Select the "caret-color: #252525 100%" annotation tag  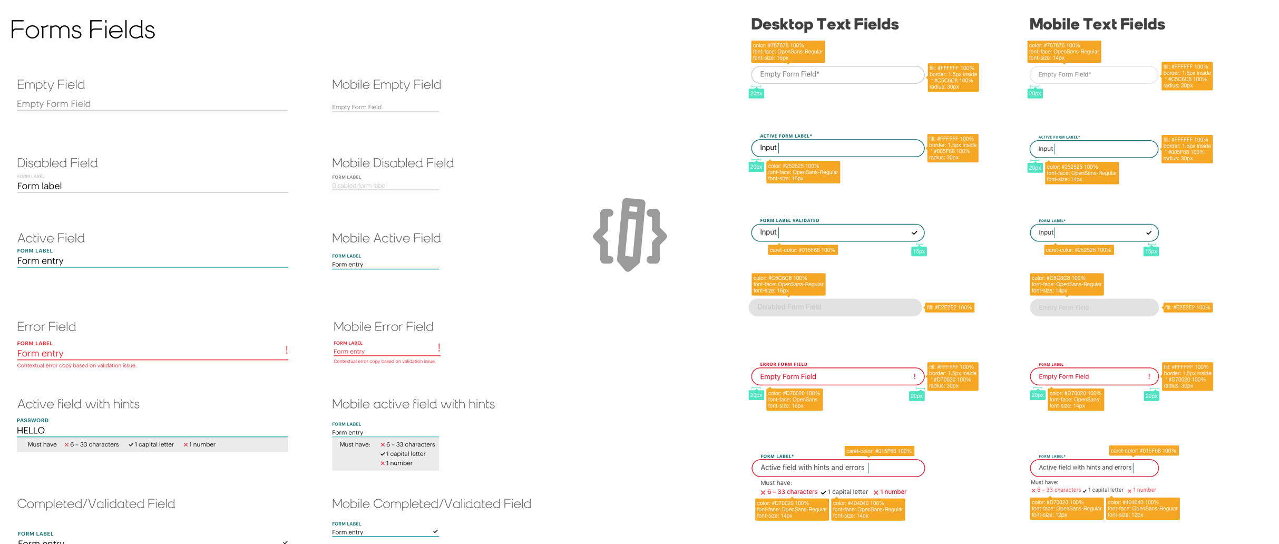pos(1078,250)
